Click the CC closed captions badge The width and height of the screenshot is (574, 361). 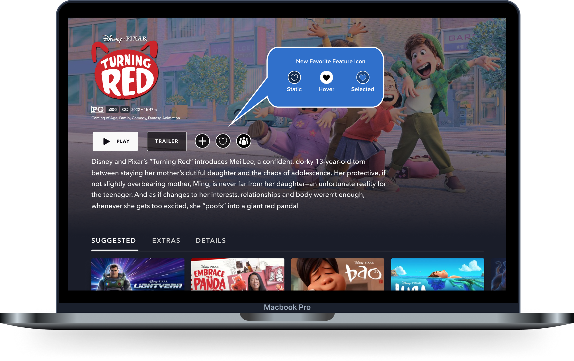125,109
